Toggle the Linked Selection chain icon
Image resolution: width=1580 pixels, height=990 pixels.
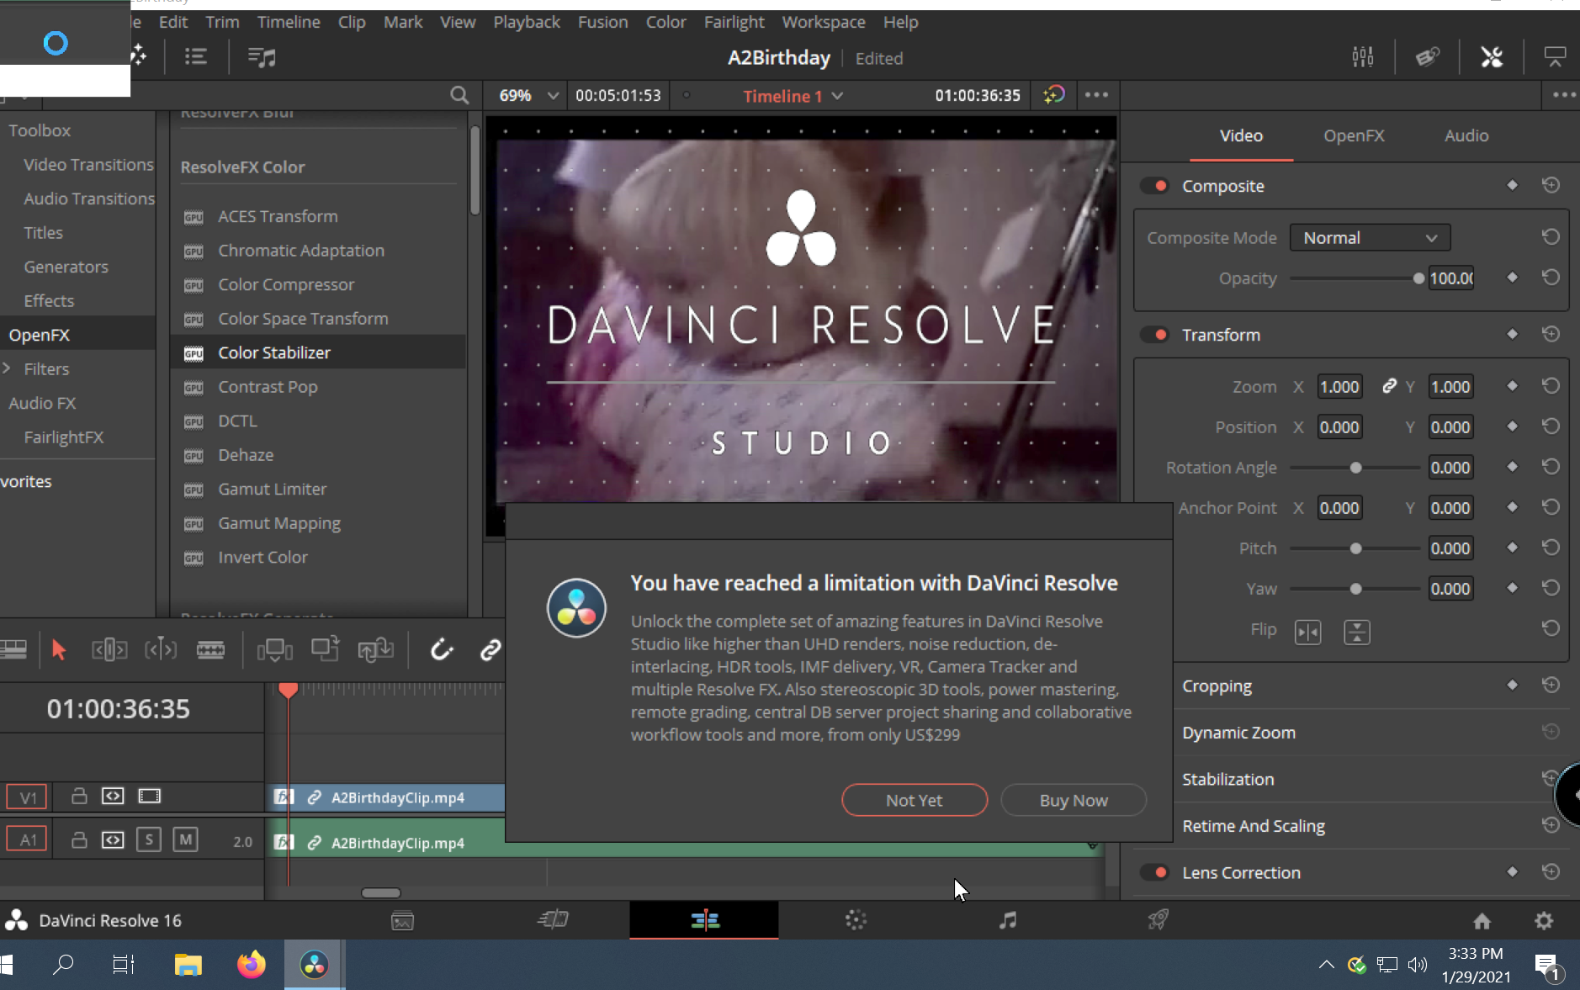(x=490, y=650)
